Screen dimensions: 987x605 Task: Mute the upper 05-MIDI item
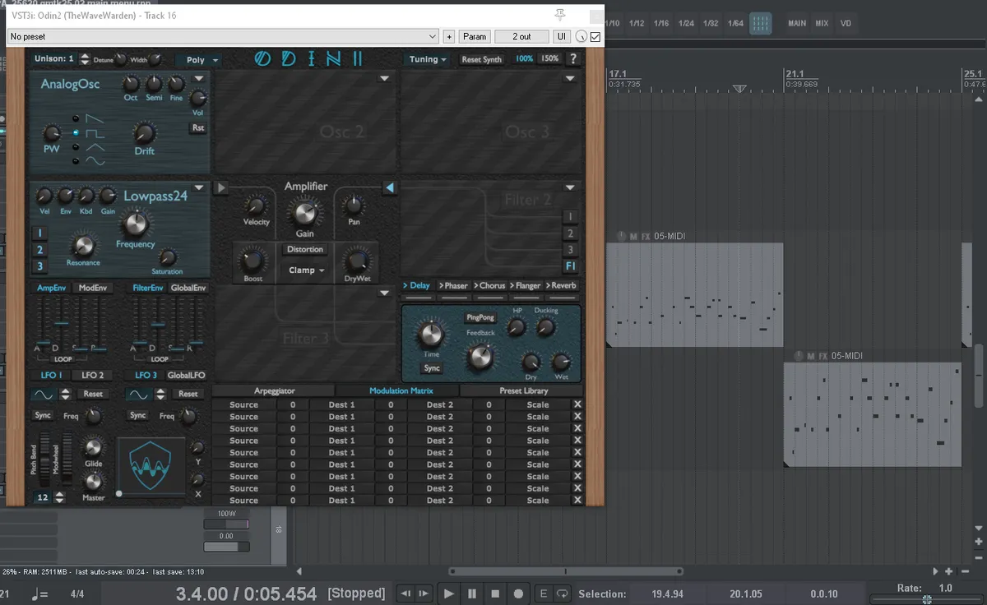tap(633, 237)
